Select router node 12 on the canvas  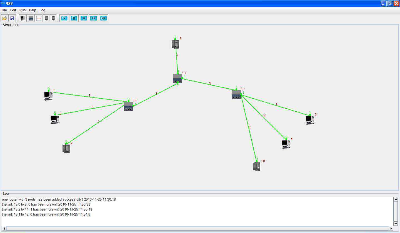point(236,94)
